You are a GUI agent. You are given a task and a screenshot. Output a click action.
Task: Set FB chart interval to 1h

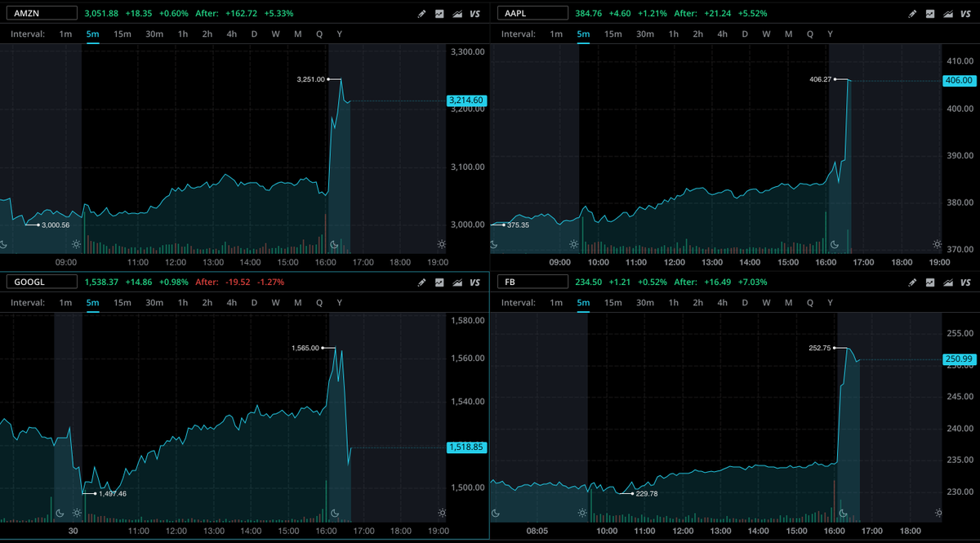click(x=674, y=303)
